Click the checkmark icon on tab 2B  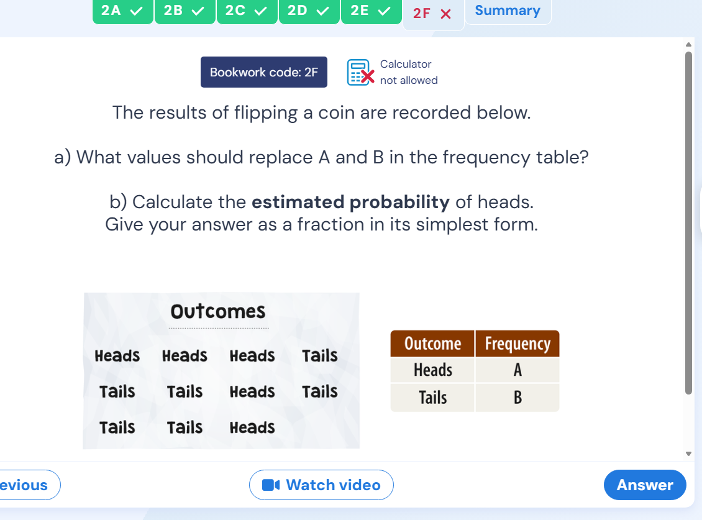point(198,10)
